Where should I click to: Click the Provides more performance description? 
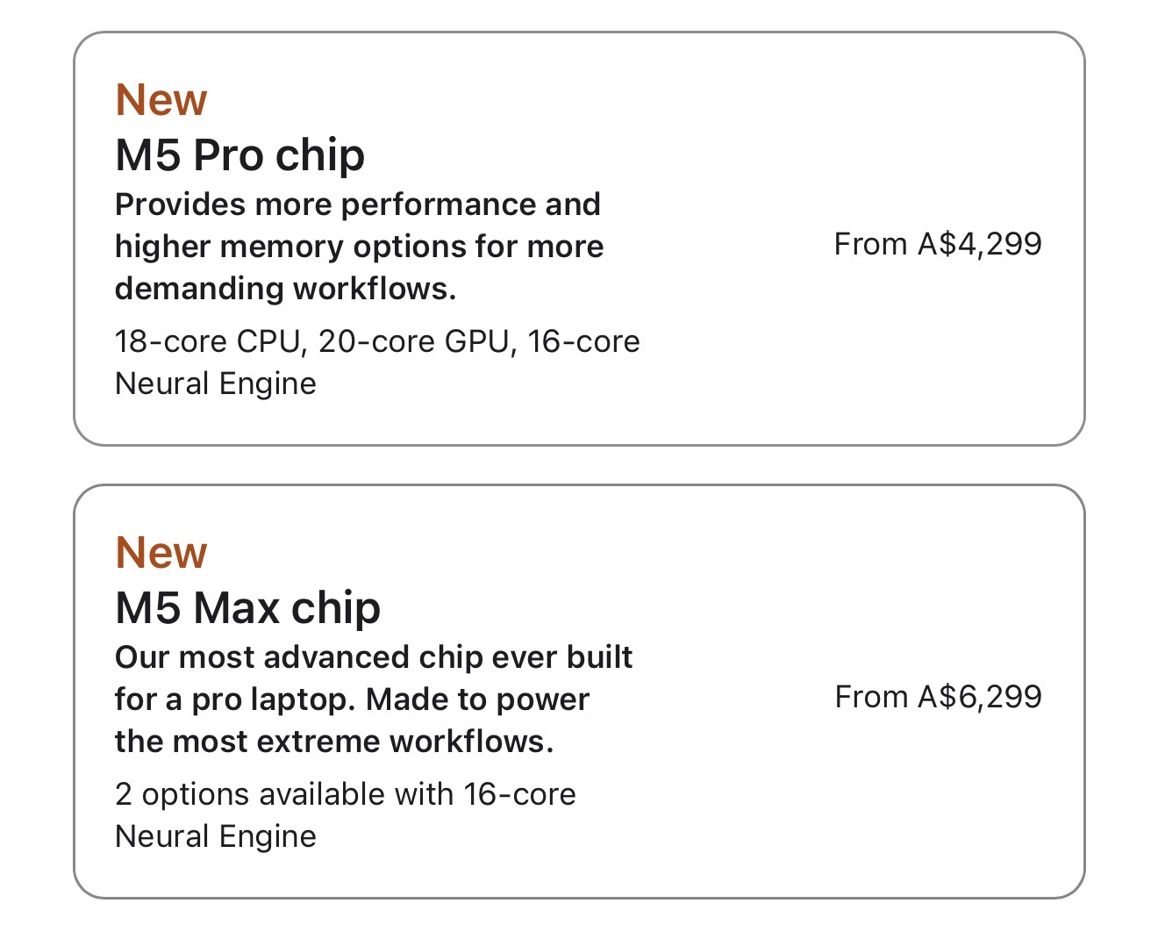click(x=359, y=247)
